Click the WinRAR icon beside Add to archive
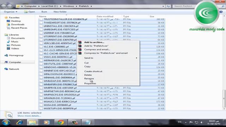226x127 pixels. [80, 42]
